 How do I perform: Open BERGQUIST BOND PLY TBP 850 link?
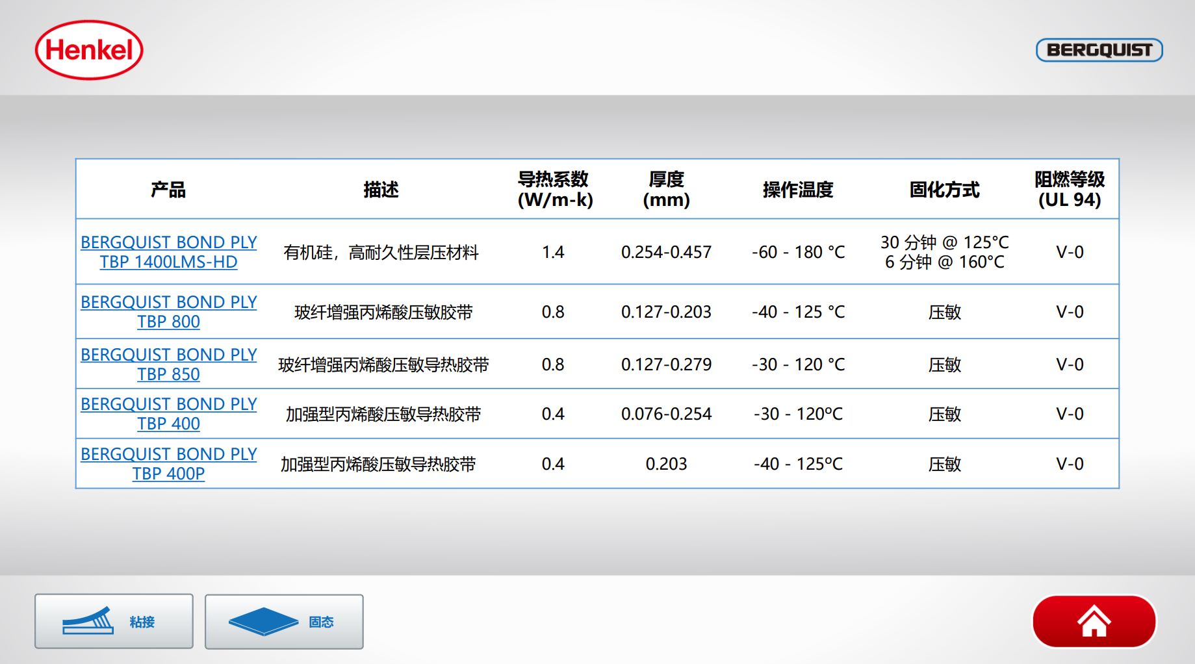pyautogui.click(x=168, y=364)
